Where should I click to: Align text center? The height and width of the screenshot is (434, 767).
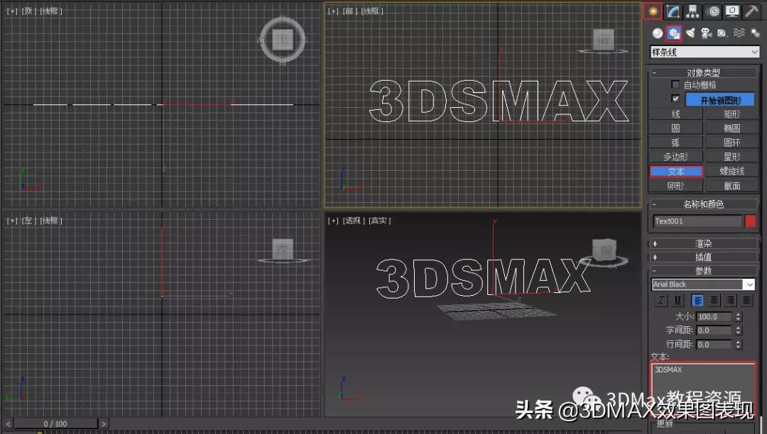pyautogui.click(x=714, y=300)
